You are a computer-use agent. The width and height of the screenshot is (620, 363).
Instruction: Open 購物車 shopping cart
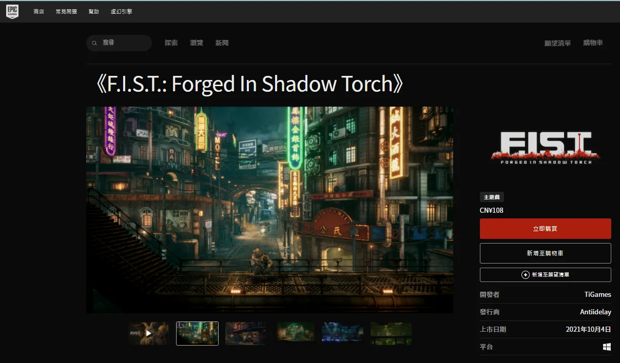(593, 43)
